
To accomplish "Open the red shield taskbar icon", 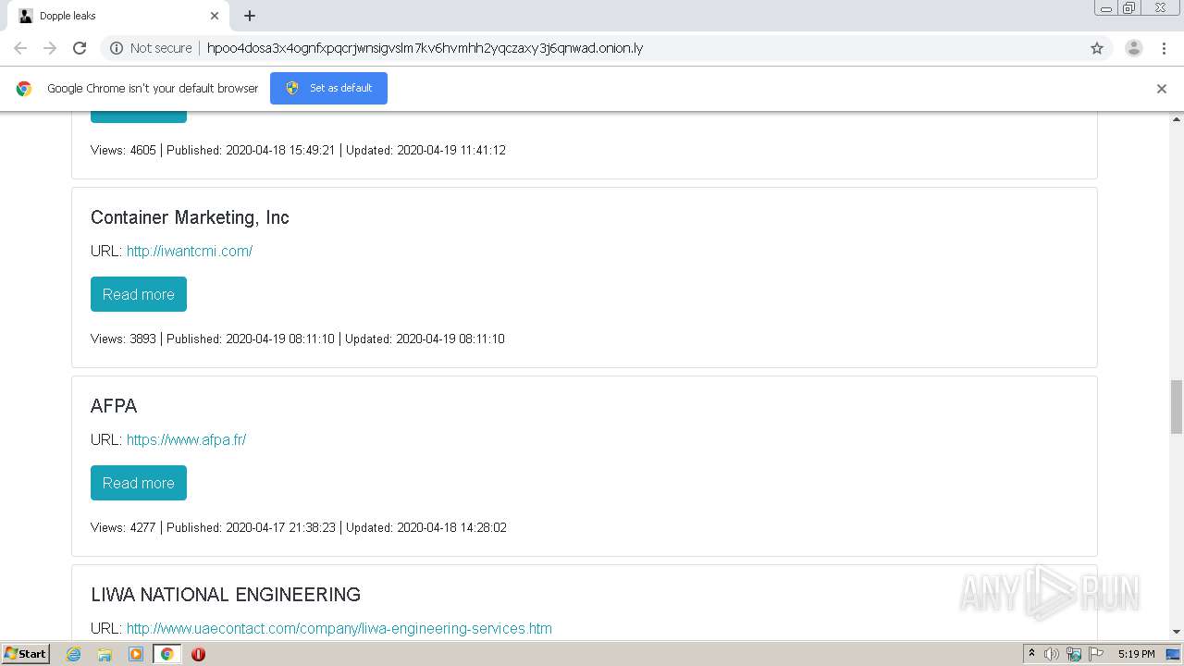I will 198,654.
